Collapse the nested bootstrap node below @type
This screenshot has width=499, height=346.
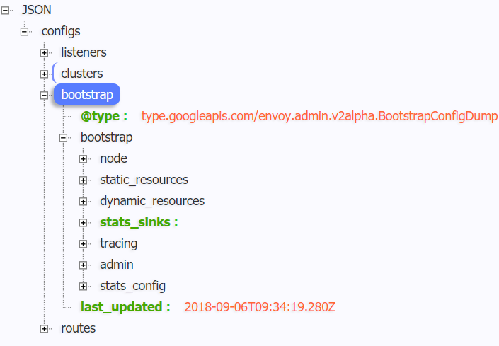[64, 137]
